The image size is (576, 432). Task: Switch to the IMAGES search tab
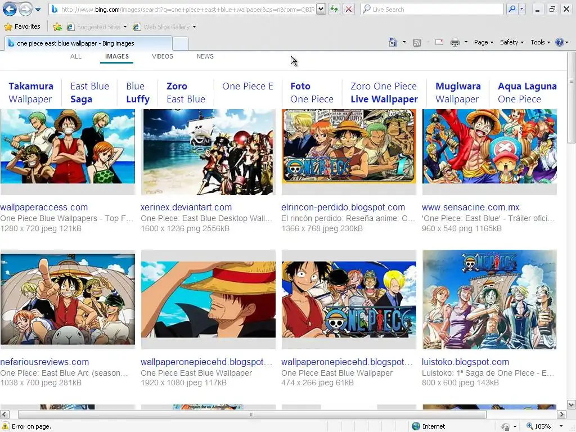(117, 56)
